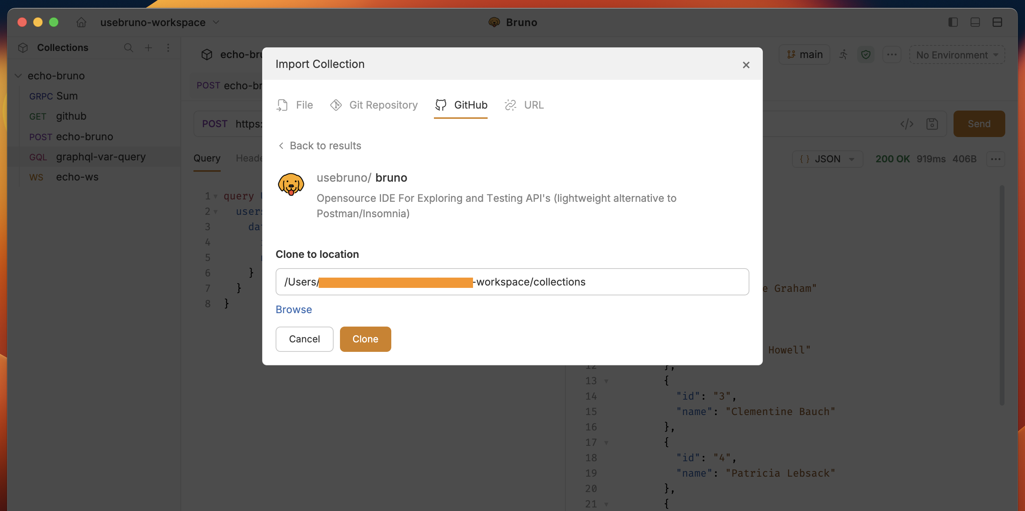The image size is (1025, 511).
Task: Click the Browse link
Action: click(x=293, y=310)
